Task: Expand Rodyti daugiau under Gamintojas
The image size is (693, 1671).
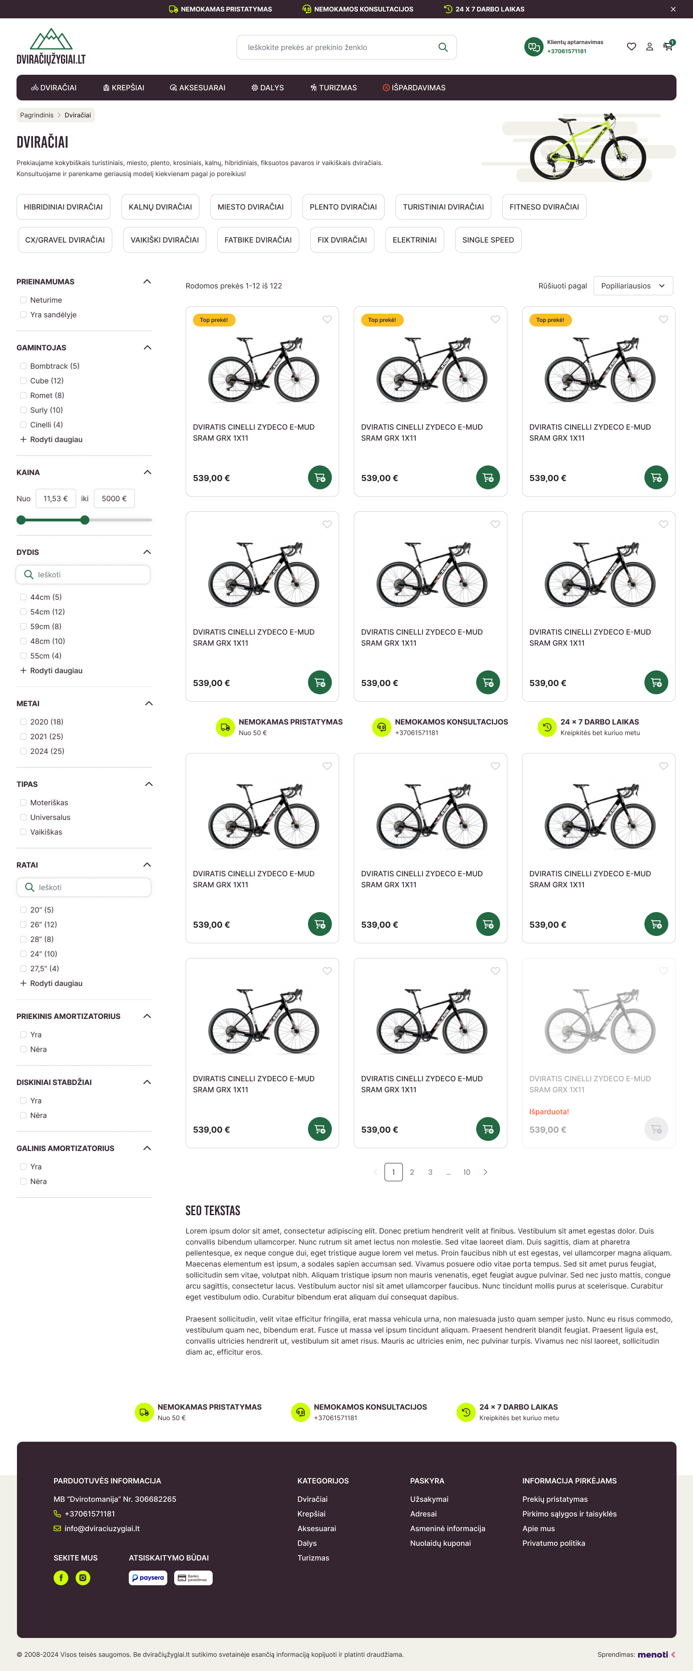Action: 51,439
